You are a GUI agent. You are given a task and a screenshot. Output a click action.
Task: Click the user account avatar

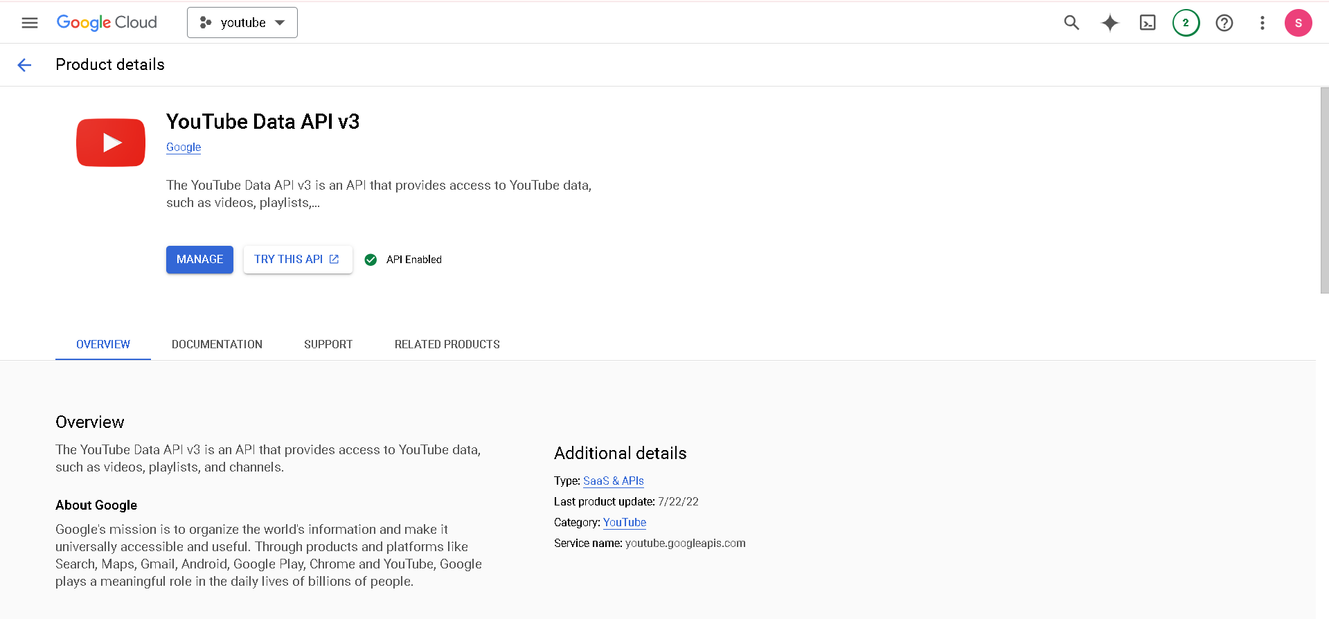click(1298, 23)
